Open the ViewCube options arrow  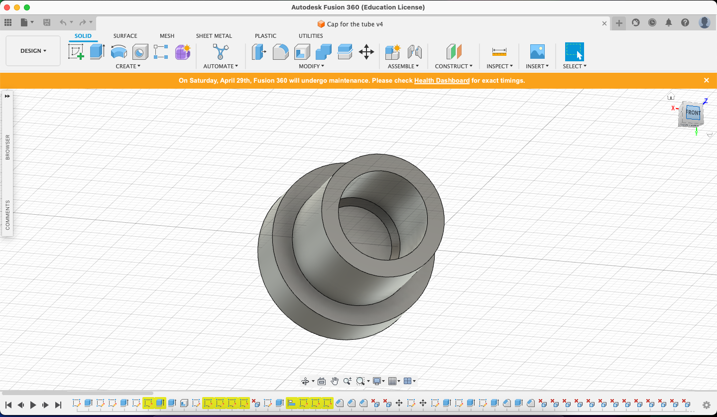tap(710, 135)
